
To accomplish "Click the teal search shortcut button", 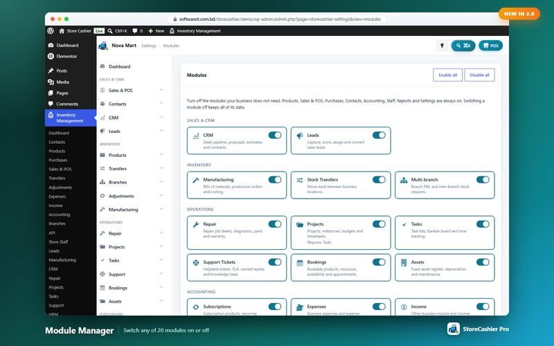I will coord(463,46).
